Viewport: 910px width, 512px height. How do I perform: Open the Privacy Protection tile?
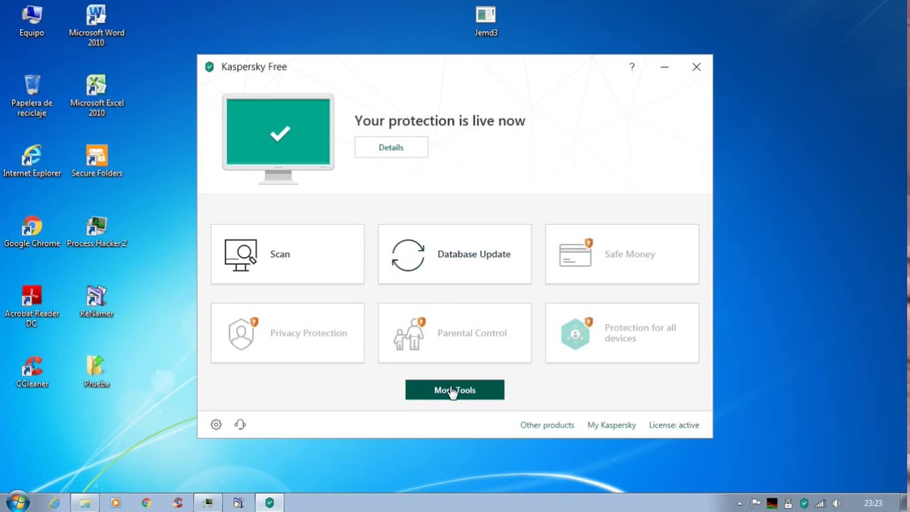[287, 333]
